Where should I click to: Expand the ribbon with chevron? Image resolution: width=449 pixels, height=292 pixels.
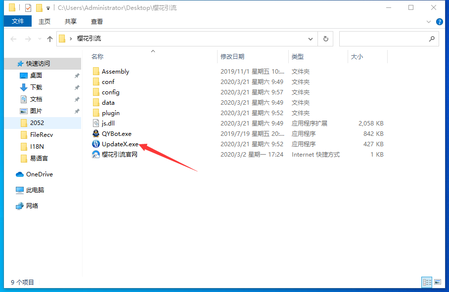point(428,22)
